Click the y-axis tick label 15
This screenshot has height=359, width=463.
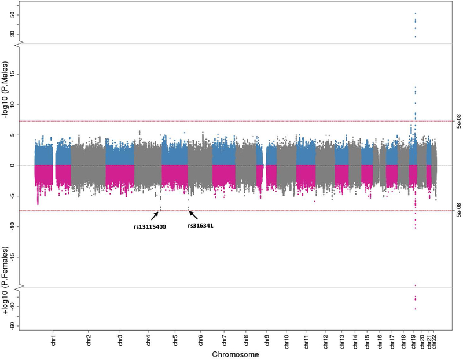(13, 74)
